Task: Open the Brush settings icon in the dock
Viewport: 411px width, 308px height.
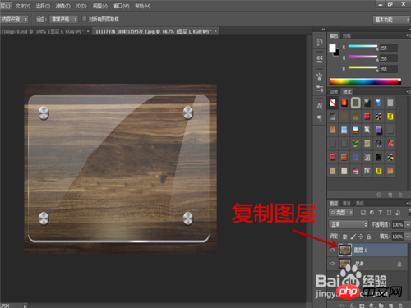Action: [320, 89]
